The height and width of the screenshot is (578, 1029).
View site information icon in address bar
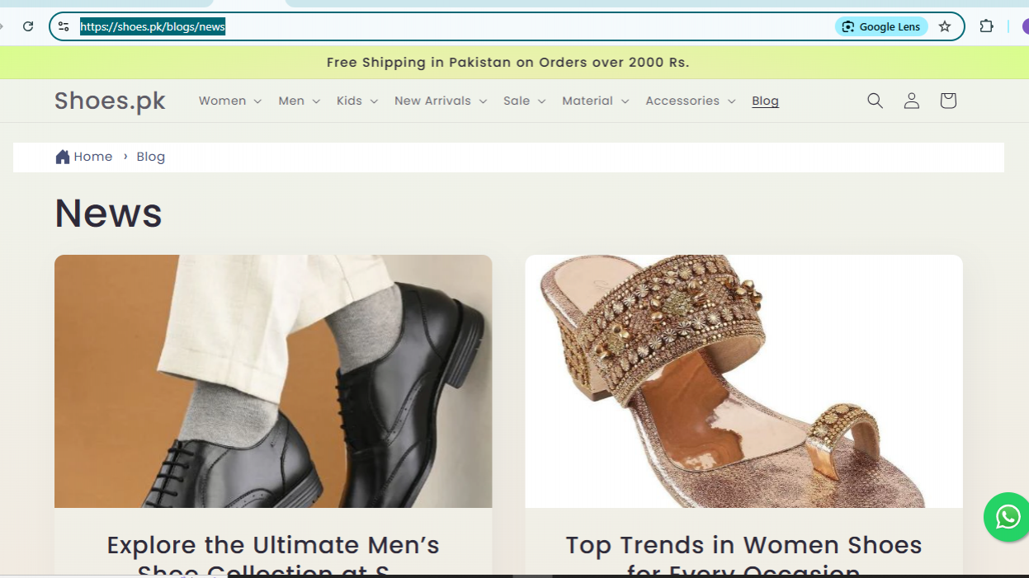tap(64, 26)
